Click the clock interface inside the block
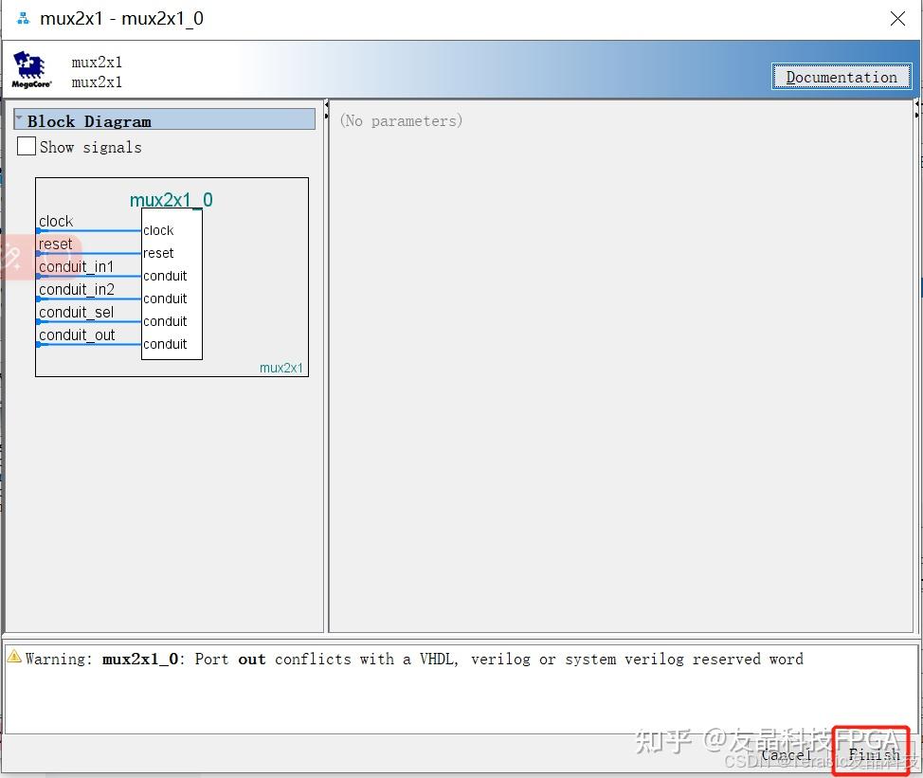923x778 pixels. tap(158, 230)
